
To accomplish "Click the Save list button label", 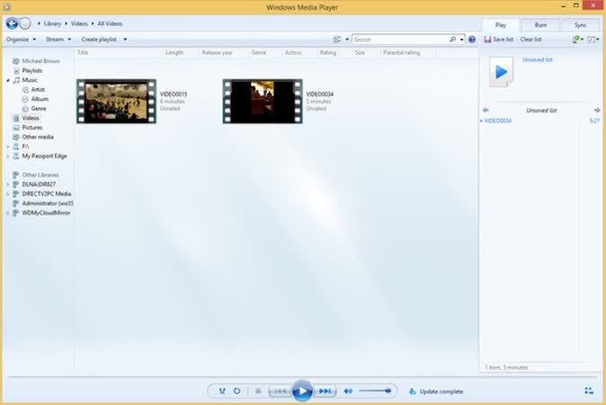I will click(x=504, y=40).
